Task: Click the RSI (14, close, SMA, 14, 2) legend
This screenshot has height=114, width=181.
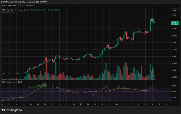Action: (x=11, y=5)
